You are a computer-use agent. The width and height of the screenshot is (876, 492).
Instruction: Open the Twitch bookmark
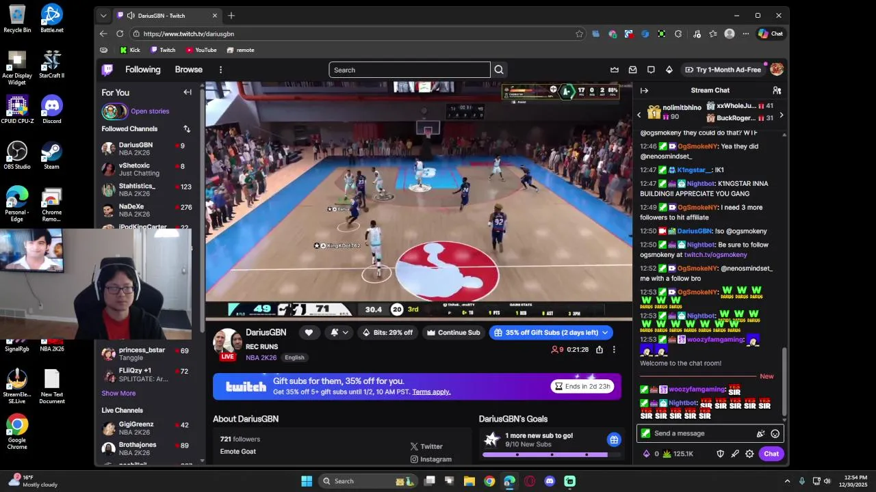[163, 50]
